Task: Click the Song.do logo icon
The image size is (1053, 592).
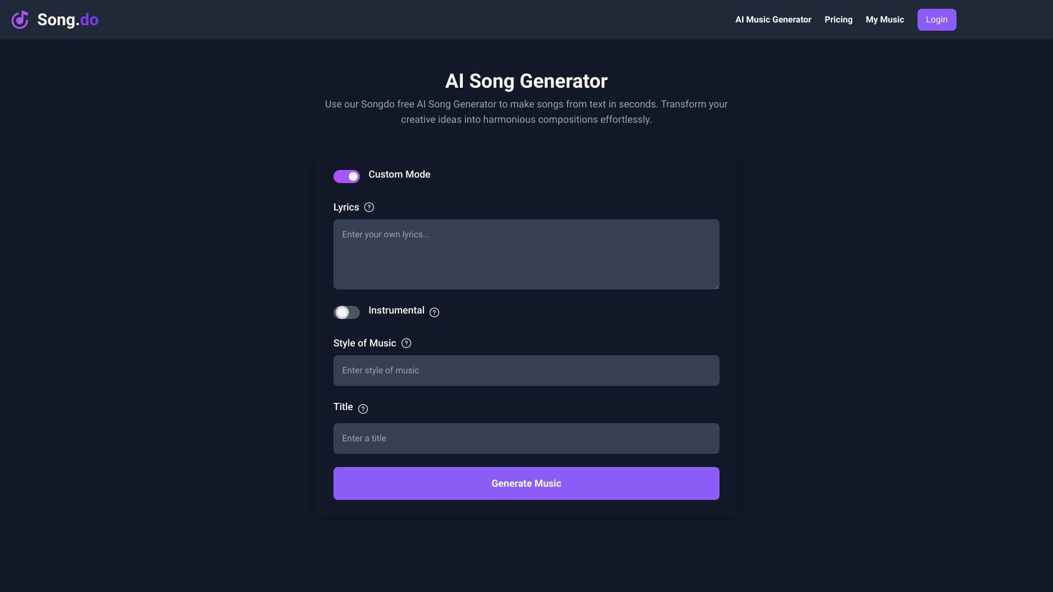Action: coord(20,20)
